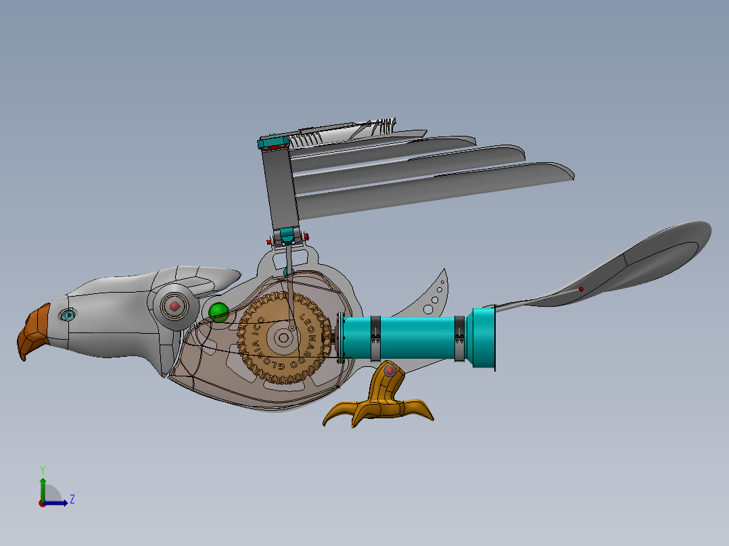
Task: Click the green sphere knob on the body
Action: point(218,312)
